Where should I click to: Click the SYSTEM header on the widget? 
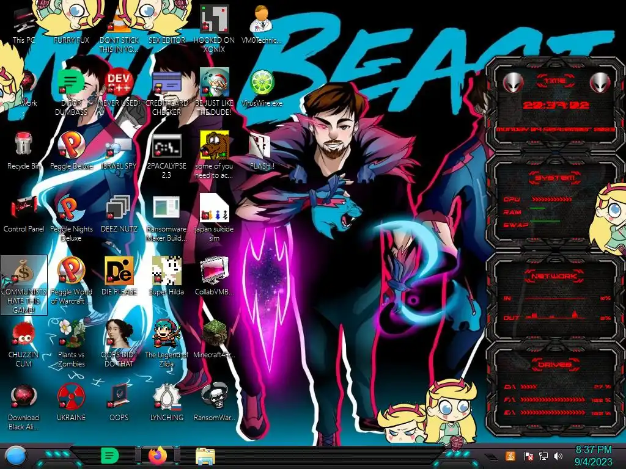click(555, 178)
